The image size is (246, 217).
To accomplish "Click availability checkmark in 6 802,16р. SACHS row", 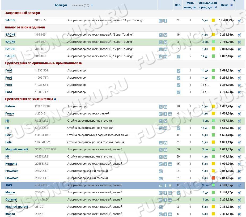I will pos(178,57).
